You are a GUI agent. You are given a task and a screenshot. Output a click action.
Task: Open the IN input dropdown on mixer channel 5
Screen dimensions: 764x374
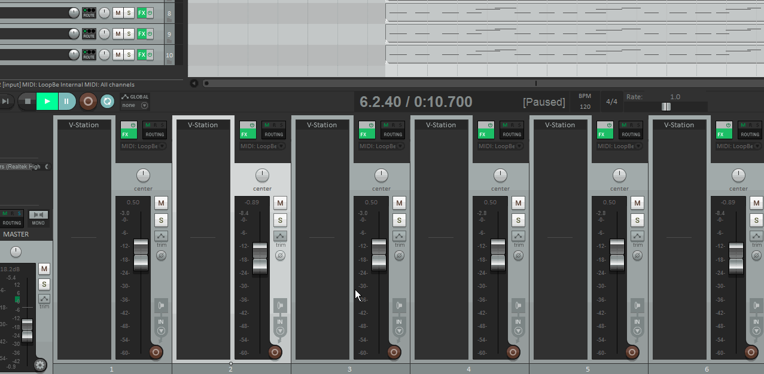[637, 326]
